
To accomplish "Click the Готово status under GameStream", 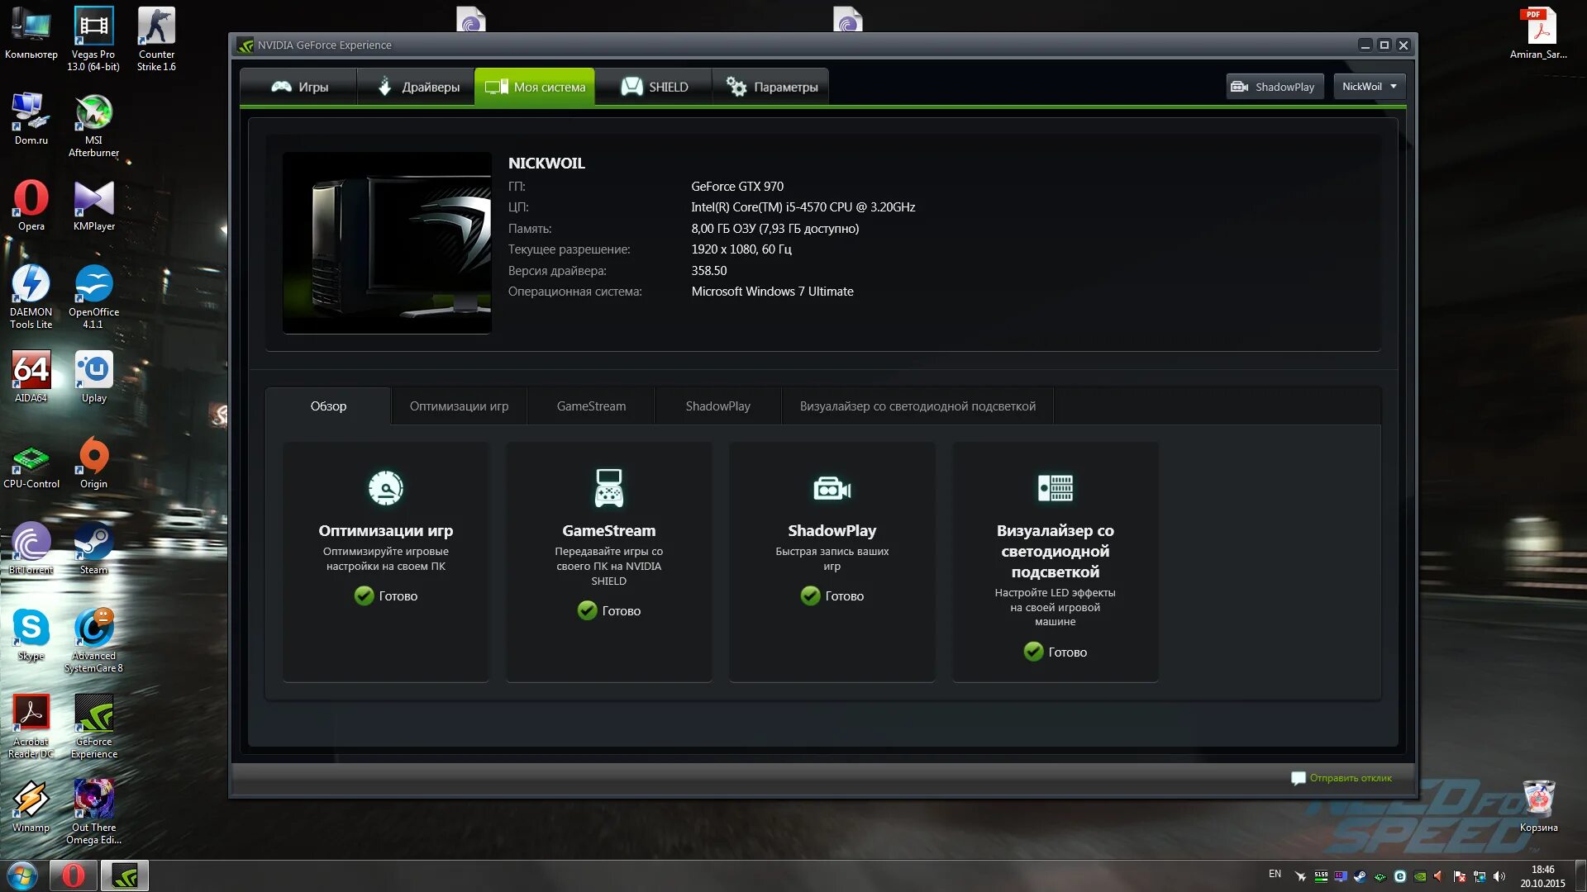I will 609,611.
